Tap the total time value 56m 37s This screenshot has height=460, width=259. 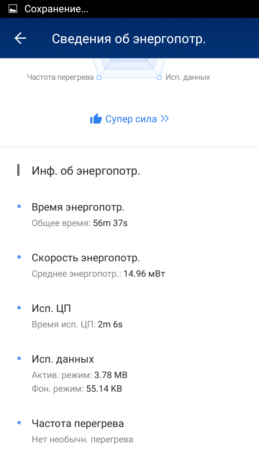110,223
